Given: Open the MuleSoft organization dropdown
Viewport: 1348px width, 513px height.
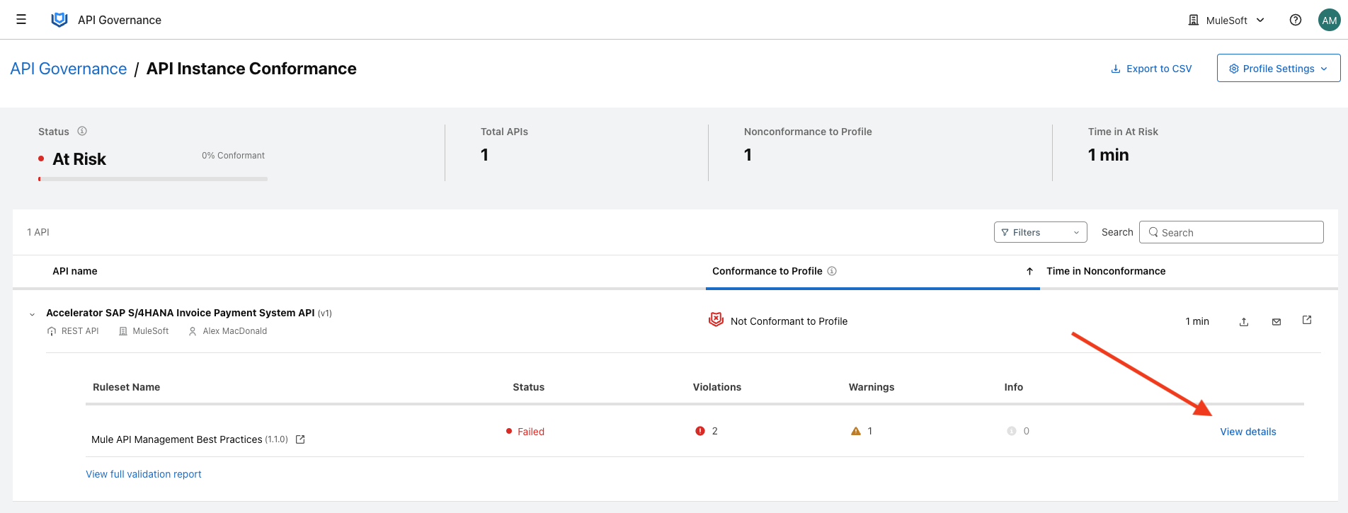Looking at the screenshot, I should click(x=1226, y=20).
